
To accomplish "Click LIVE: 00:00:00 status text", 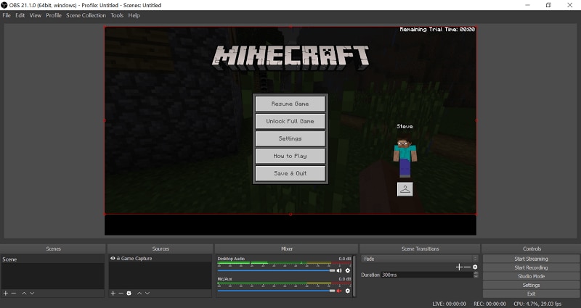I will pos(449,304).
